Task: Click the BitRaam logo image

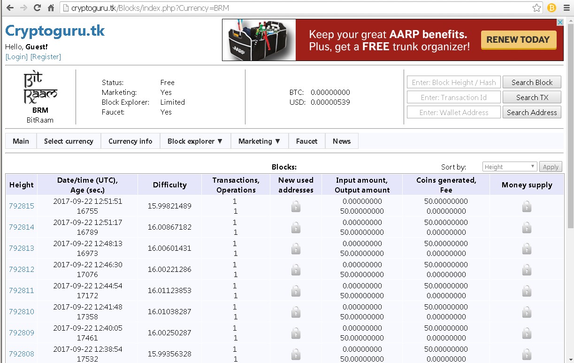Action: click(x=40, y=88)
